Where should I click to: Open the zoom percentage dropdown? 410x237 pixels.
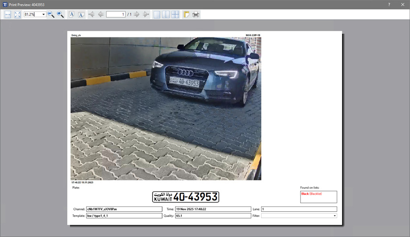(x=43, y=14)
